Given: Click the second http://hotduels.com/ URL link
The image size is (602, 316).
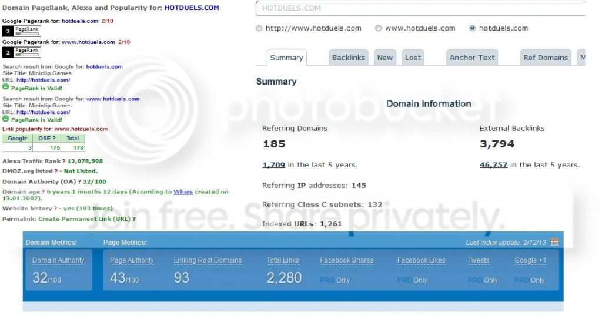Looking at the screenshot, I should tap(43, 112).
